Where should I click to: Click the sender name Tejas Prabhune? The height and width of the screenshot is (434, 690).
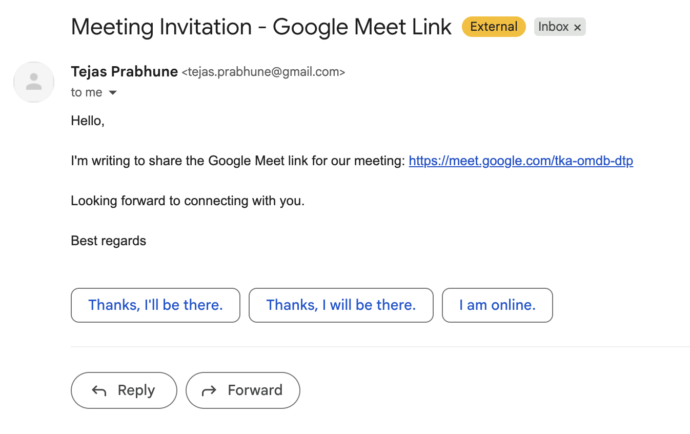coord(125,72)
